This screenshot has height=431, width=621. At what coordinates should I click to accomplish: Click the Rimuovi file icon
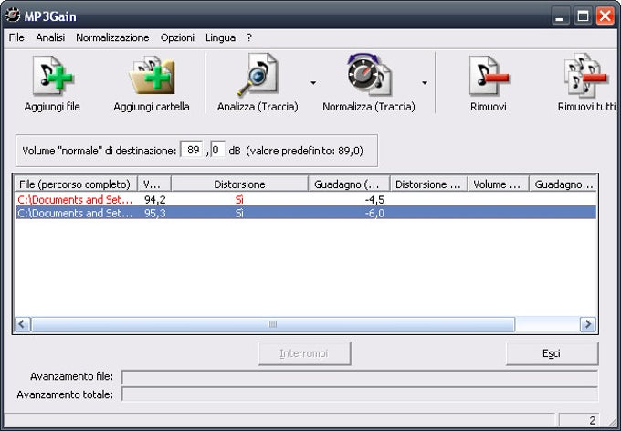click(489, 75)
